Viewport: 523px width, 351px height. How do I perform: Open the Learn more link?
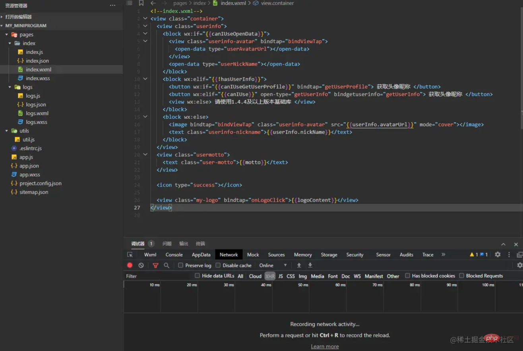[x=325, y=347]
